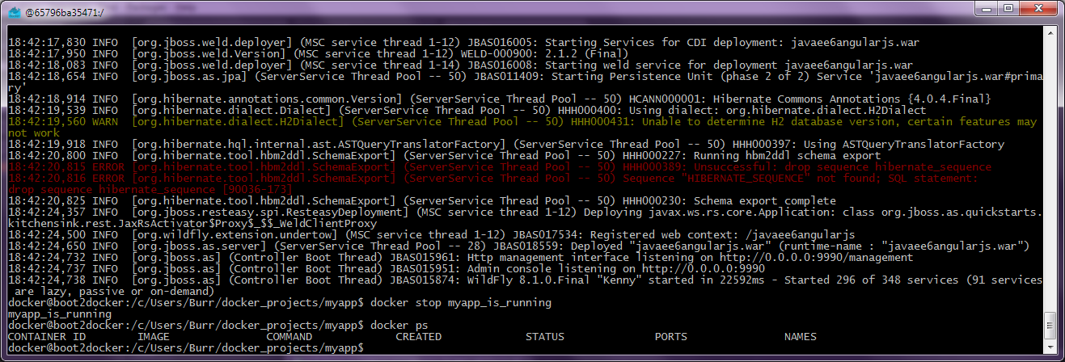Click the last shell prompt line
Screen dimensions: 1065x362
184,347
